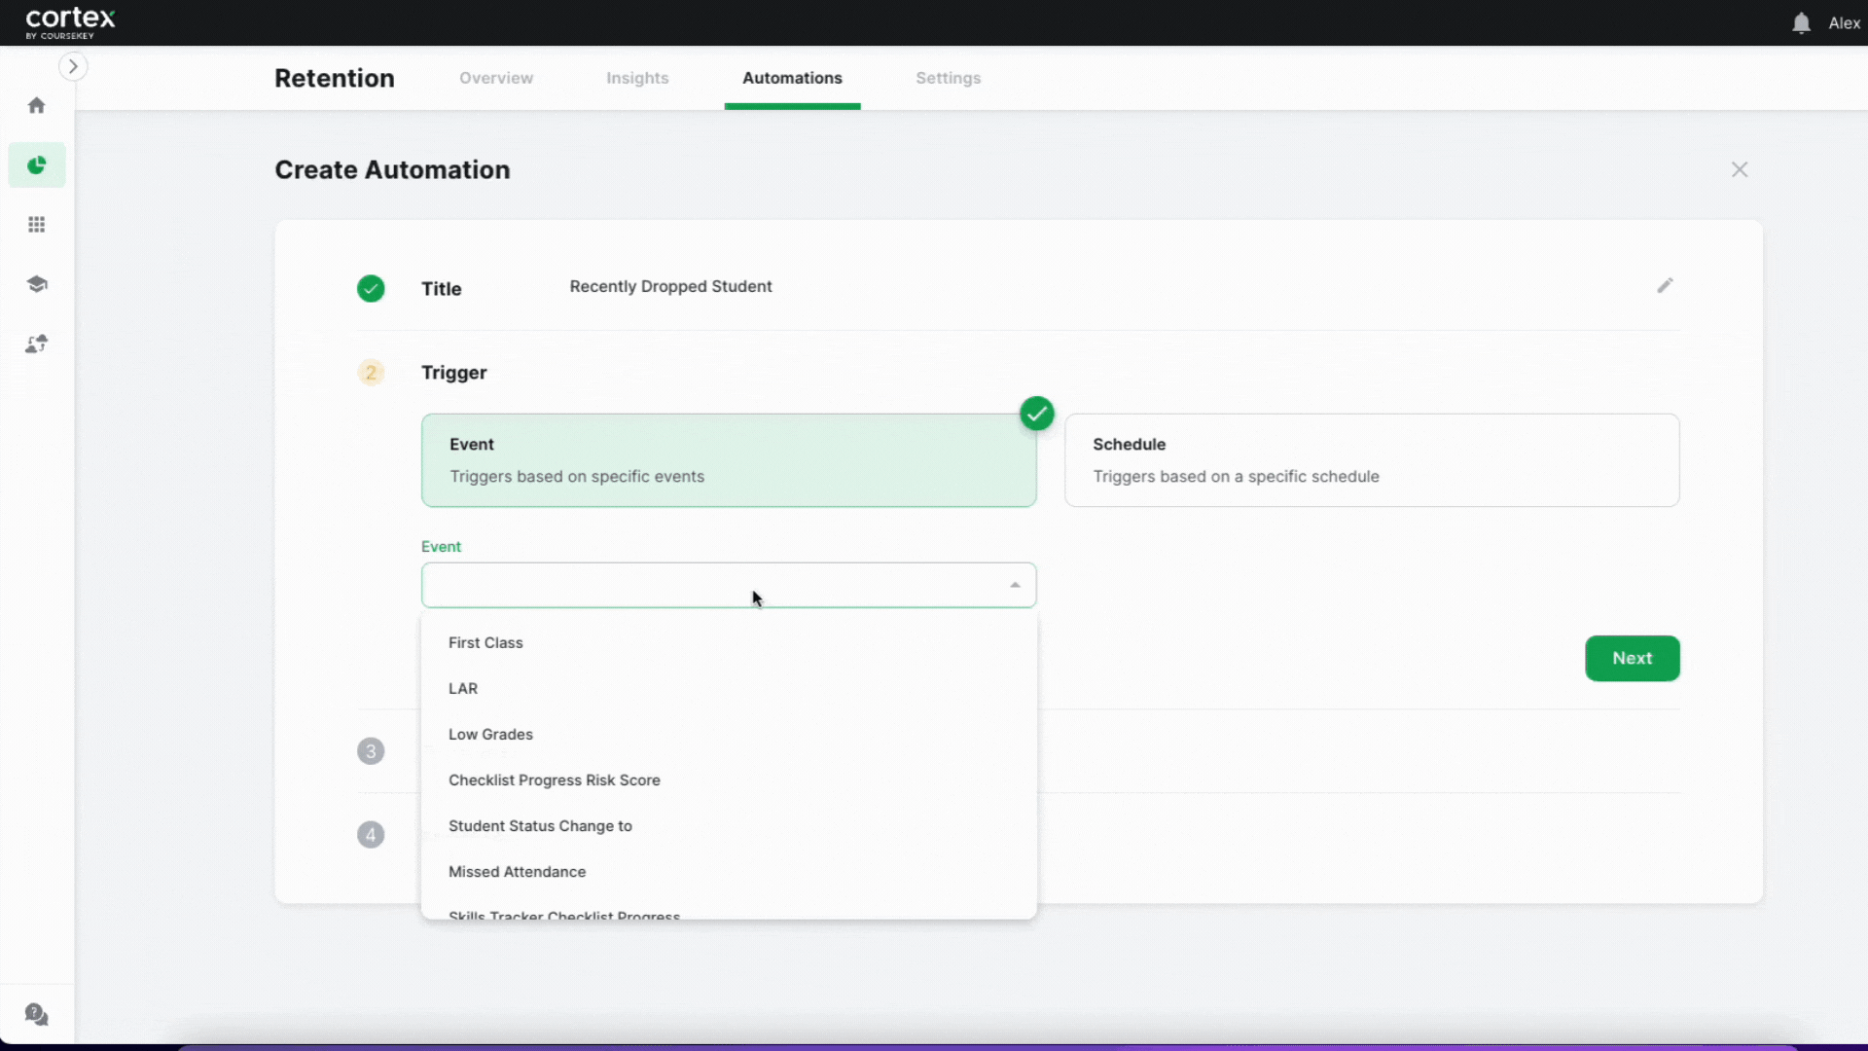
Task: Click the Next button
Action: tap(1632, 658)
